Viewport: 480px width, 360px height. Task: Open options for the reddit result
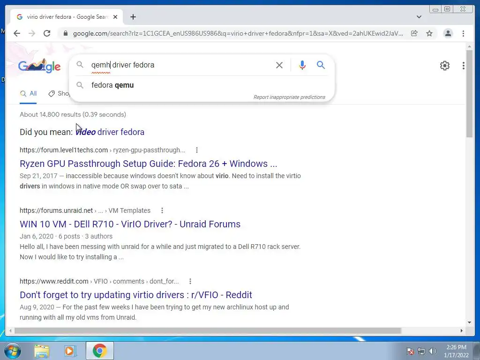(x=190, y=281)
